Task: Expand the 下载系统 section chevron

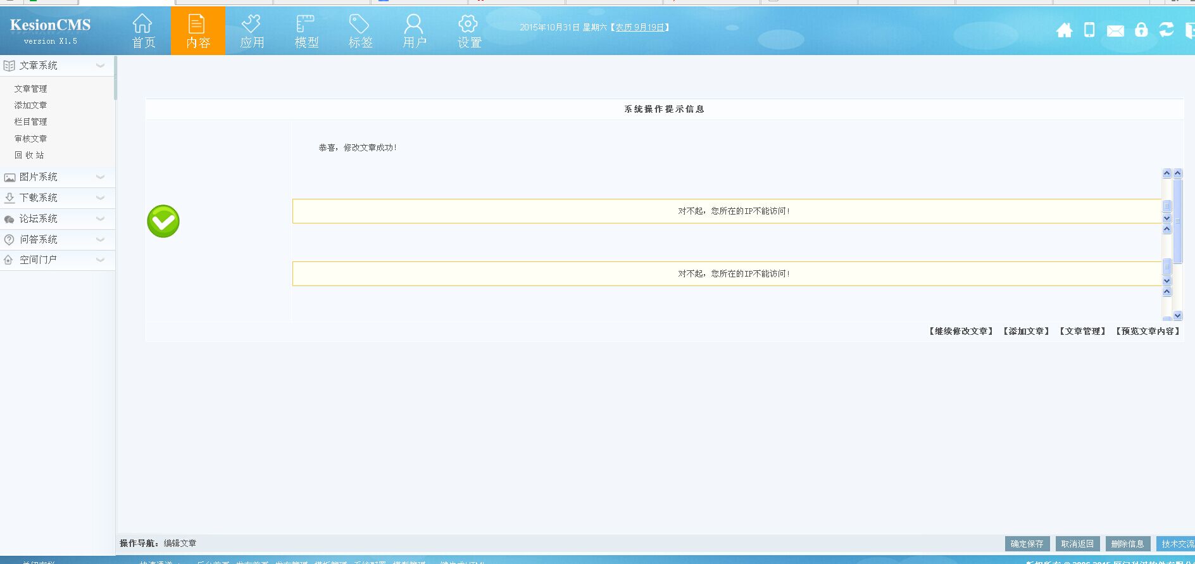Action: tap(100, 198)
